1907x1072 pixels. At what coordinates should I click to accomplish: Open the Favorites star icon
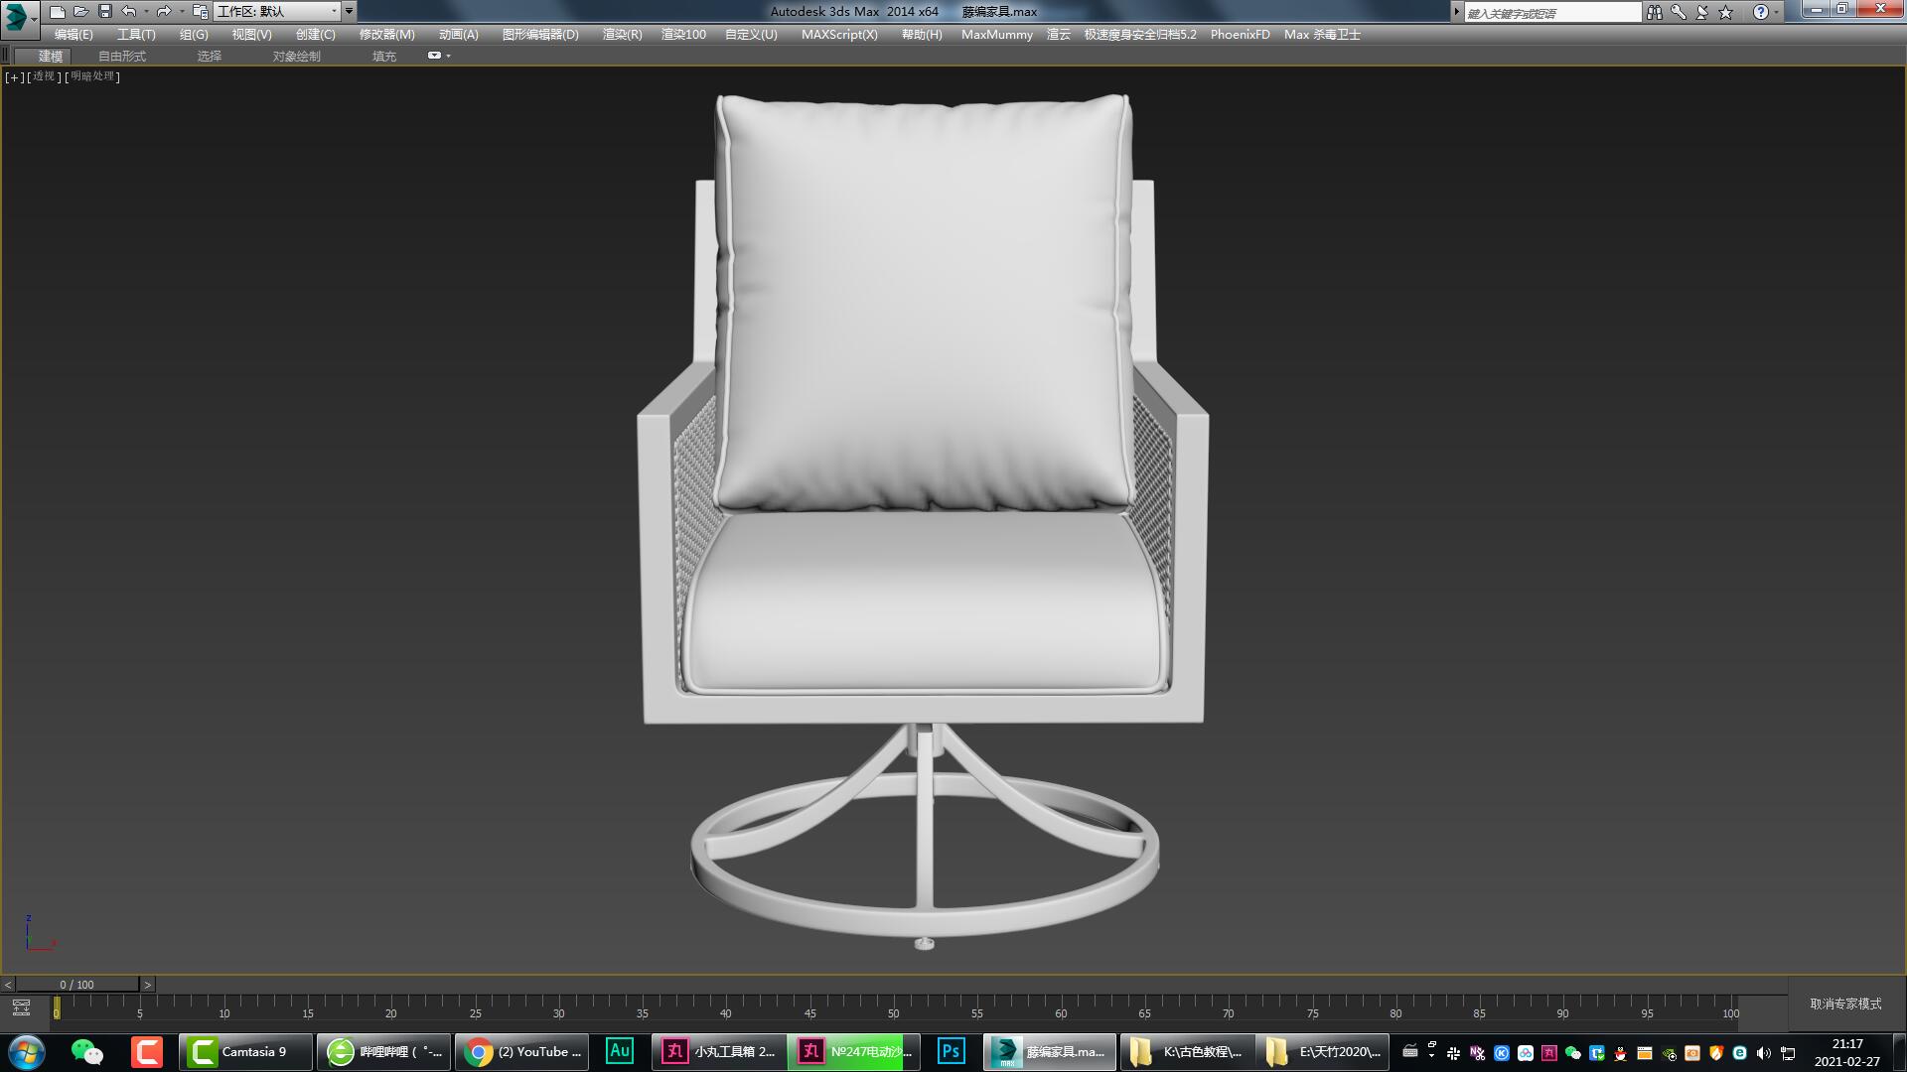[x=1726, y=12]
